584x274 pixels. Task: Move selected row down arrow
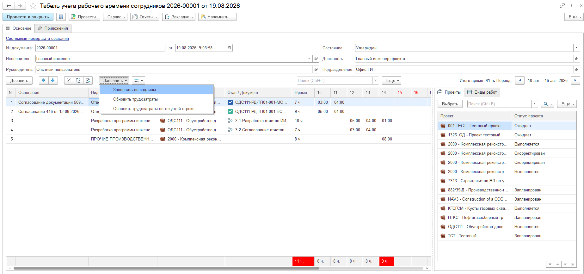53,80
